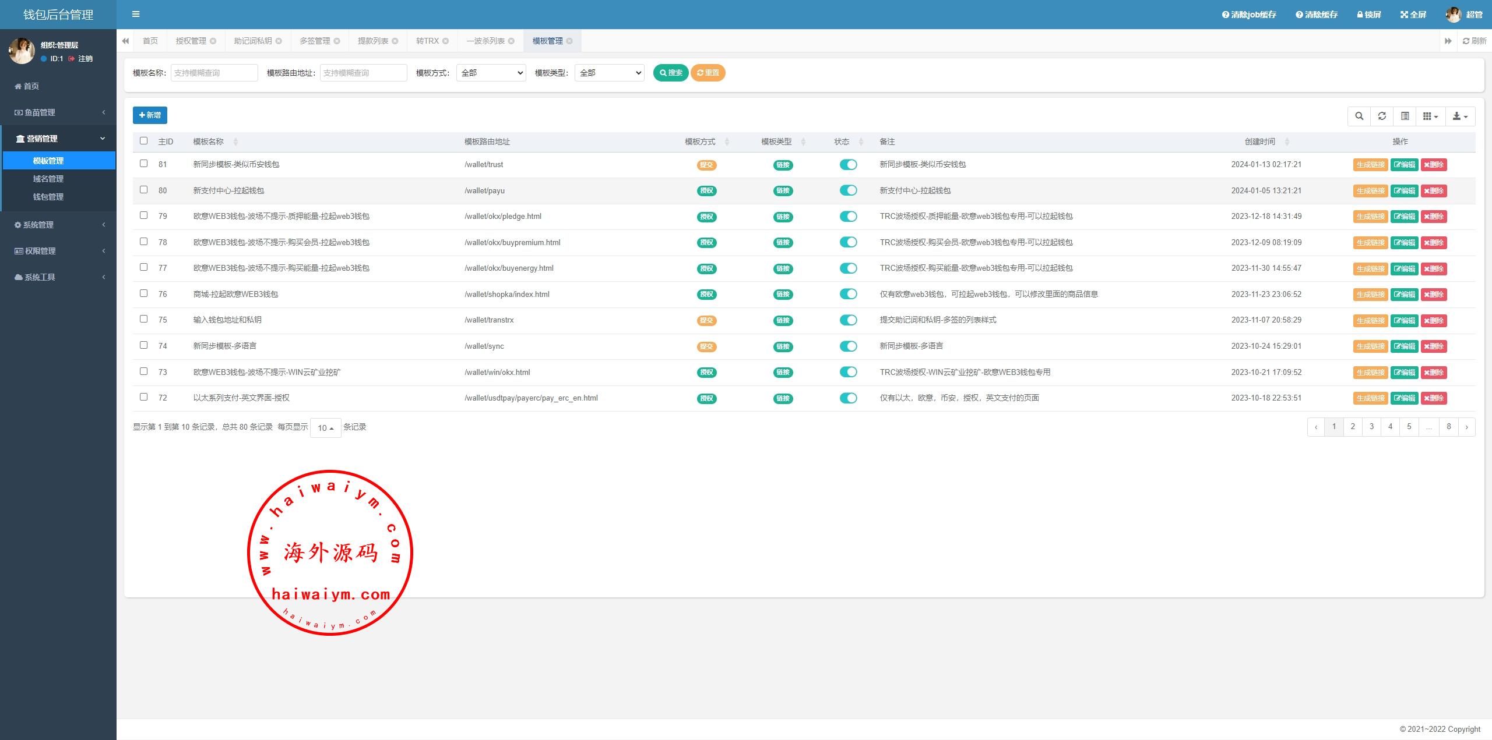Tick the select-all header checkbox
The width and height of the screenshot is (1492, 740).
[x=144, y=141]
